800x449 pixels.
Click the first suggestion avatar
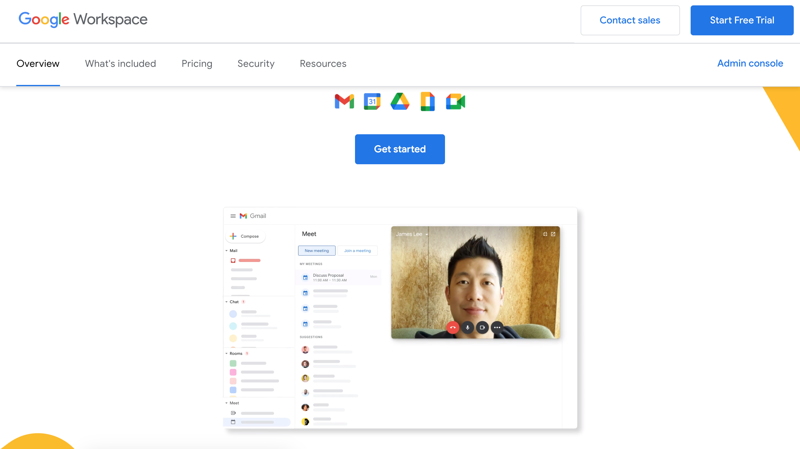click(305, 349)
